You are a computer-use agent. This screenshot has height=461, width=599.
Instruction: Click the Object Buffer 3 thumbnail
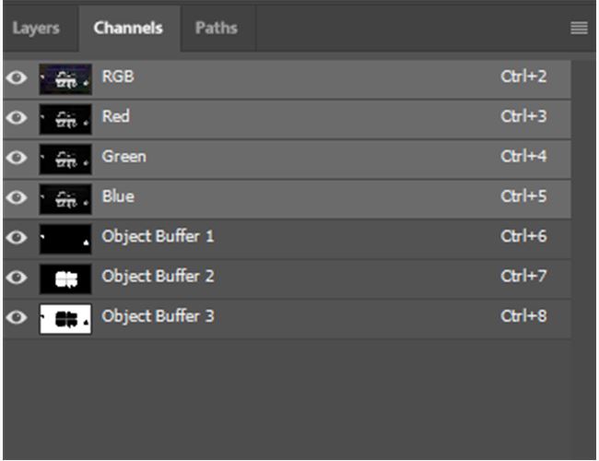[x=65, y=319]
